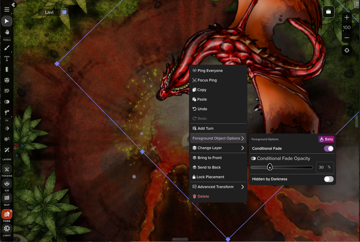Click the purple Beta badge
Screen dimensions: 360x242
point(326,139)
